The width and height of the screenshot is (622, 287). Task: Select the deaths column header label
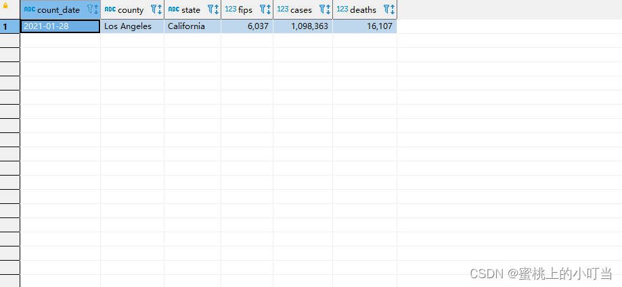[x=363, y=10]
